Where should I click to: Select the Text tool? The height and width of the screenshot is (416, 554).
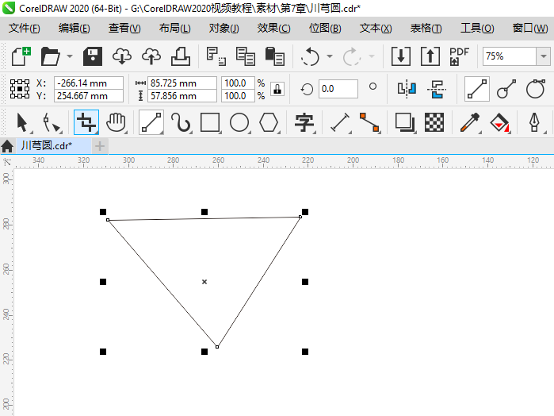tap(304, 122)
